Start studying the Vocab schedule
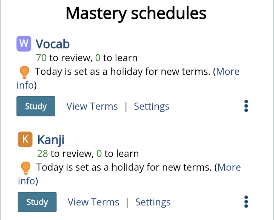The width and height of the screenshot is (274, 220). (x=36, y=106)
